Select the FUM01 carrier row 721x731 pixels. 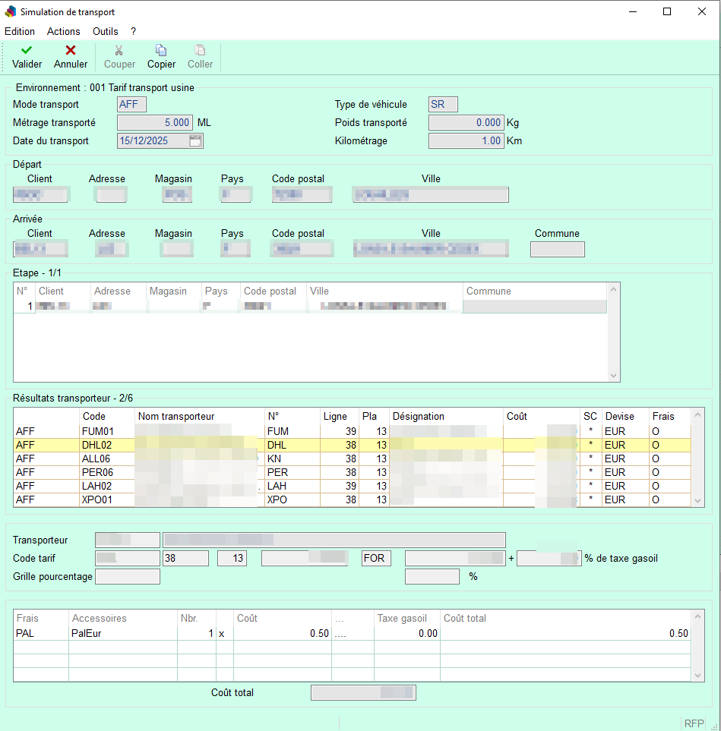(x=97, y=431)
